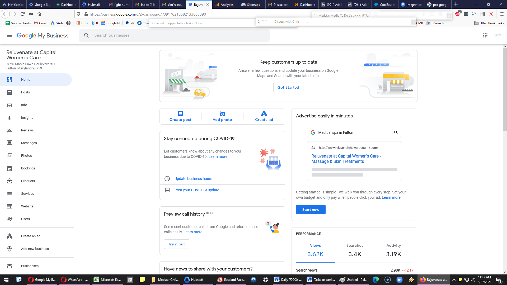Image resolution: width=507 pixels, height=285 pixels.
Task: Click the Create ad icon
Action: (x=264, y=114)
